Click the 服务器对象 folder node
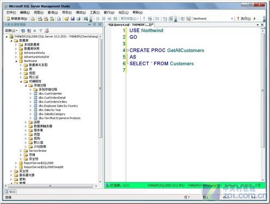The image size is (270, 204). 27,175
